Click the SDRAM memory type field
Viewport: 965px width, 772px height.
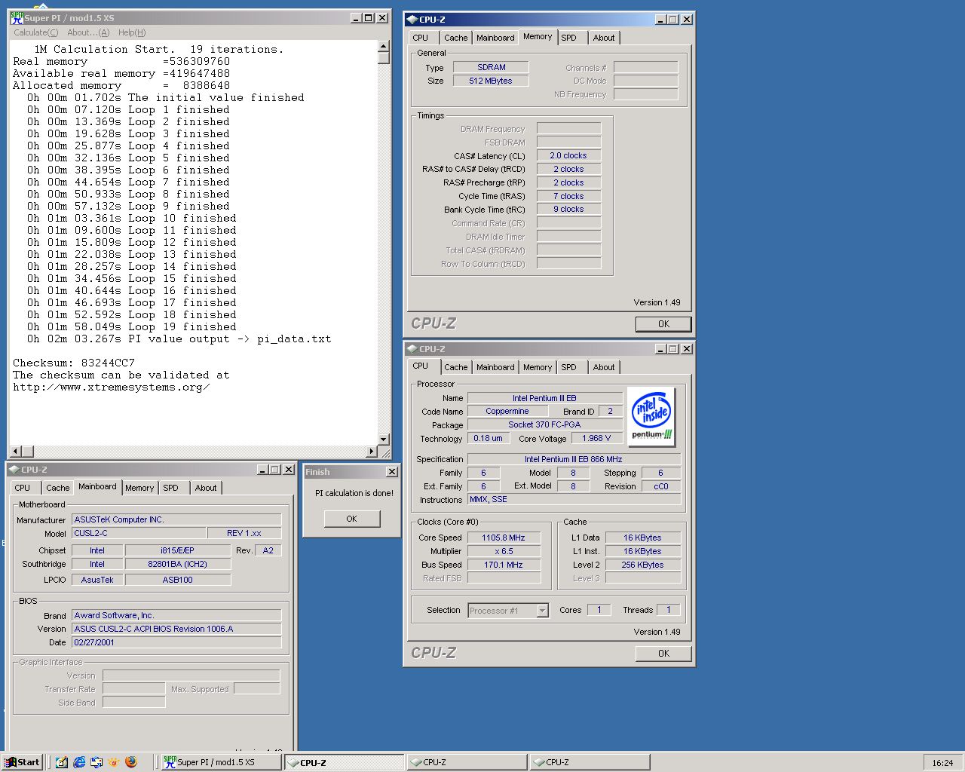click(x=491, y=67)
